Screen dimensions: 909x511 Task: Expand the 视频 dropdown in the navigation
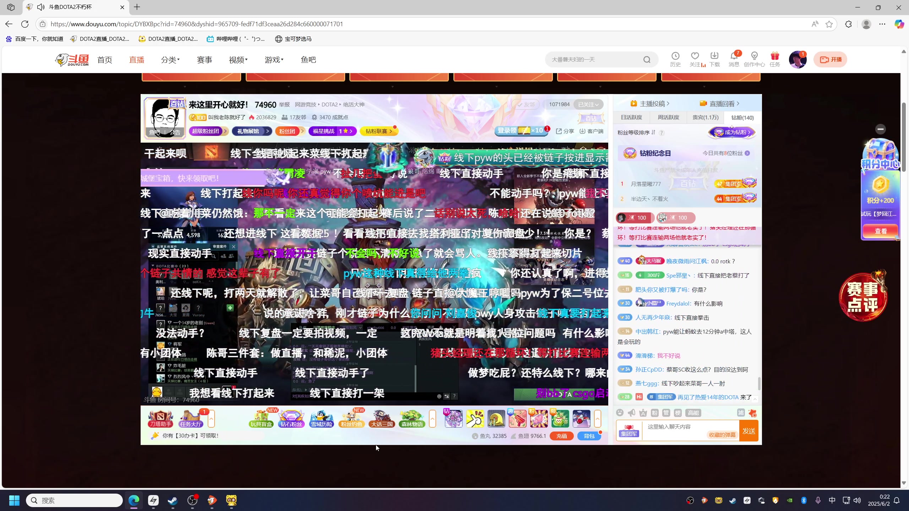tap(238, 60)
